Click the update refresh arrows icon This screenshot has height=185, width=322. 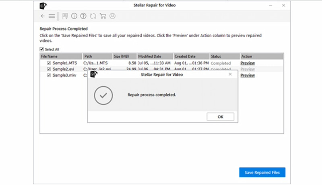(x=93, y=16)
